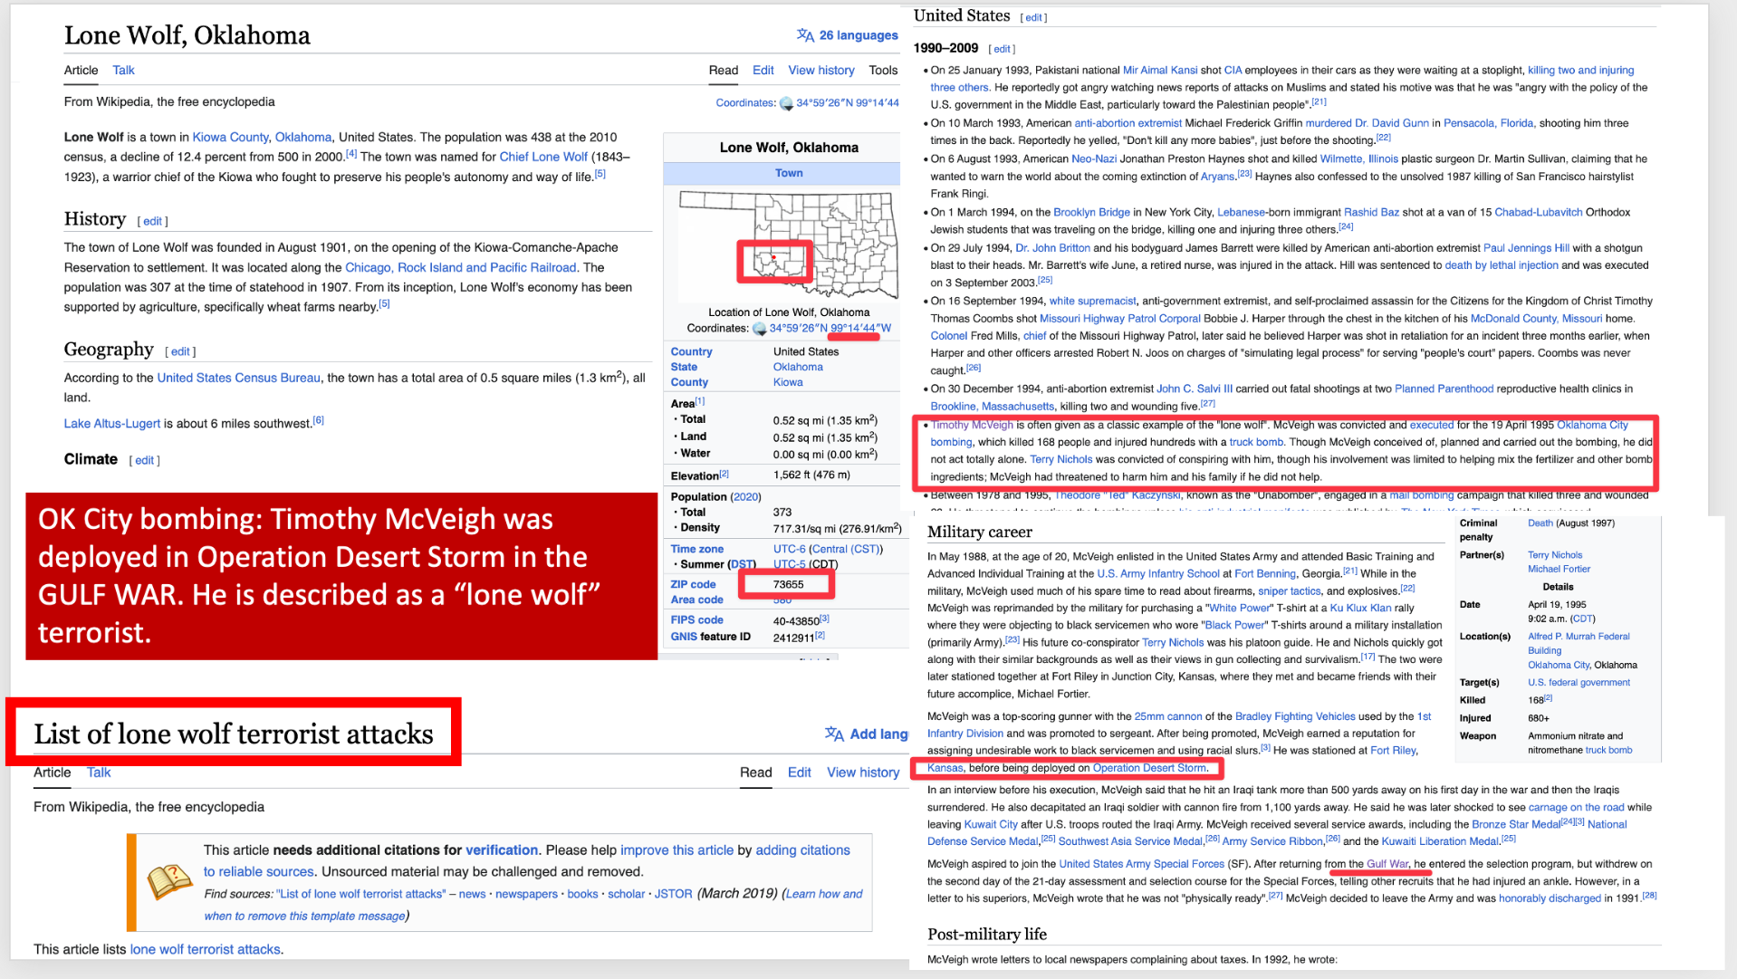Switch to Talk tab of lone wolf attacks list

pyautogui.click(x=99, y=773)
